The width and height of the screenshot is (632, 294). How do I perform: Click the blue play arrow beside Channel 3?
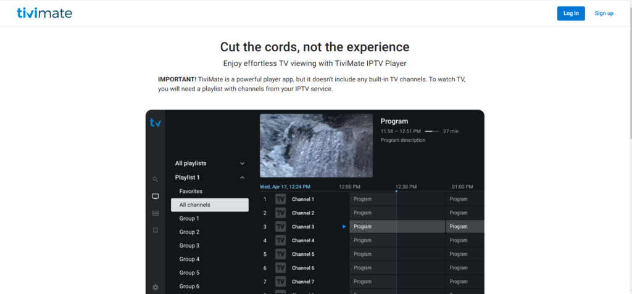(x=344, y=226)
